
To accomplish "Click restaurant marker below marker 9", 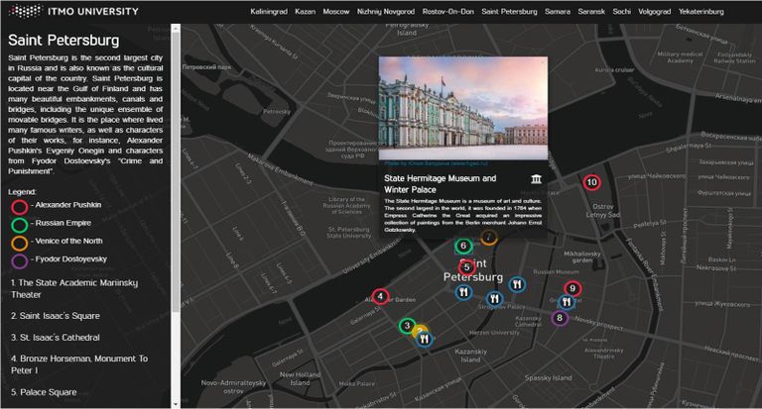I will coord(567,302).
